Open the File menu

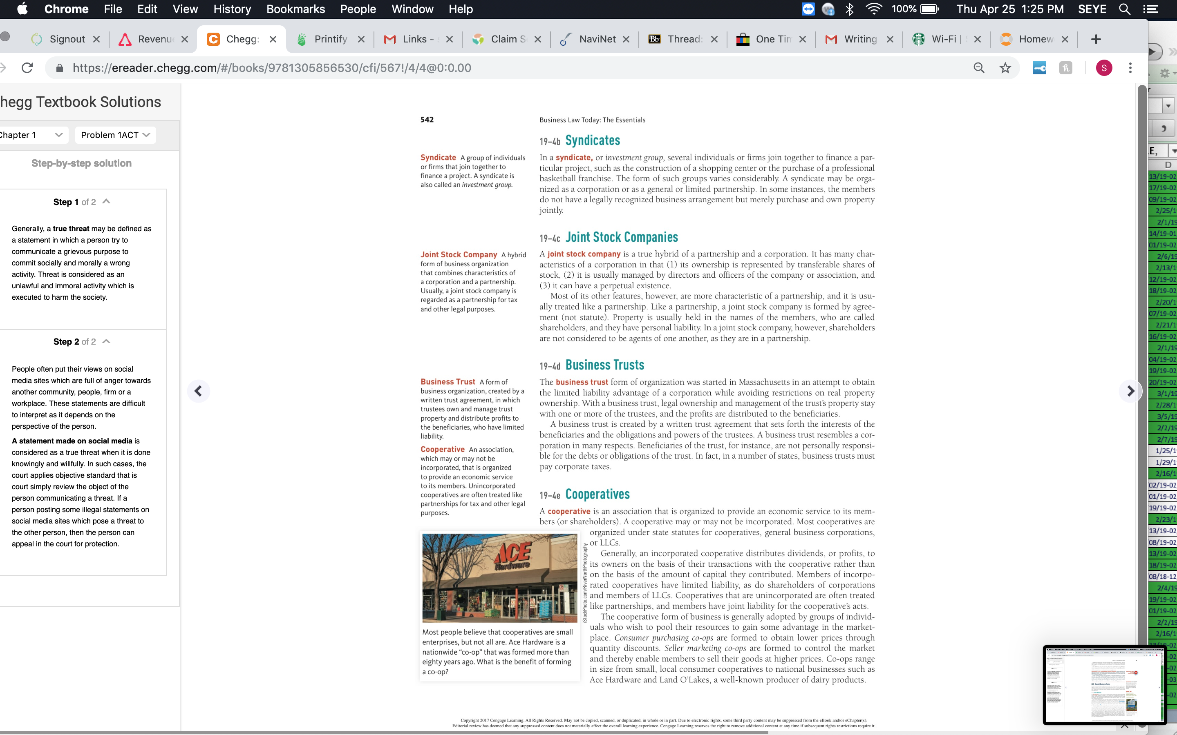click(x=113, y=9)
